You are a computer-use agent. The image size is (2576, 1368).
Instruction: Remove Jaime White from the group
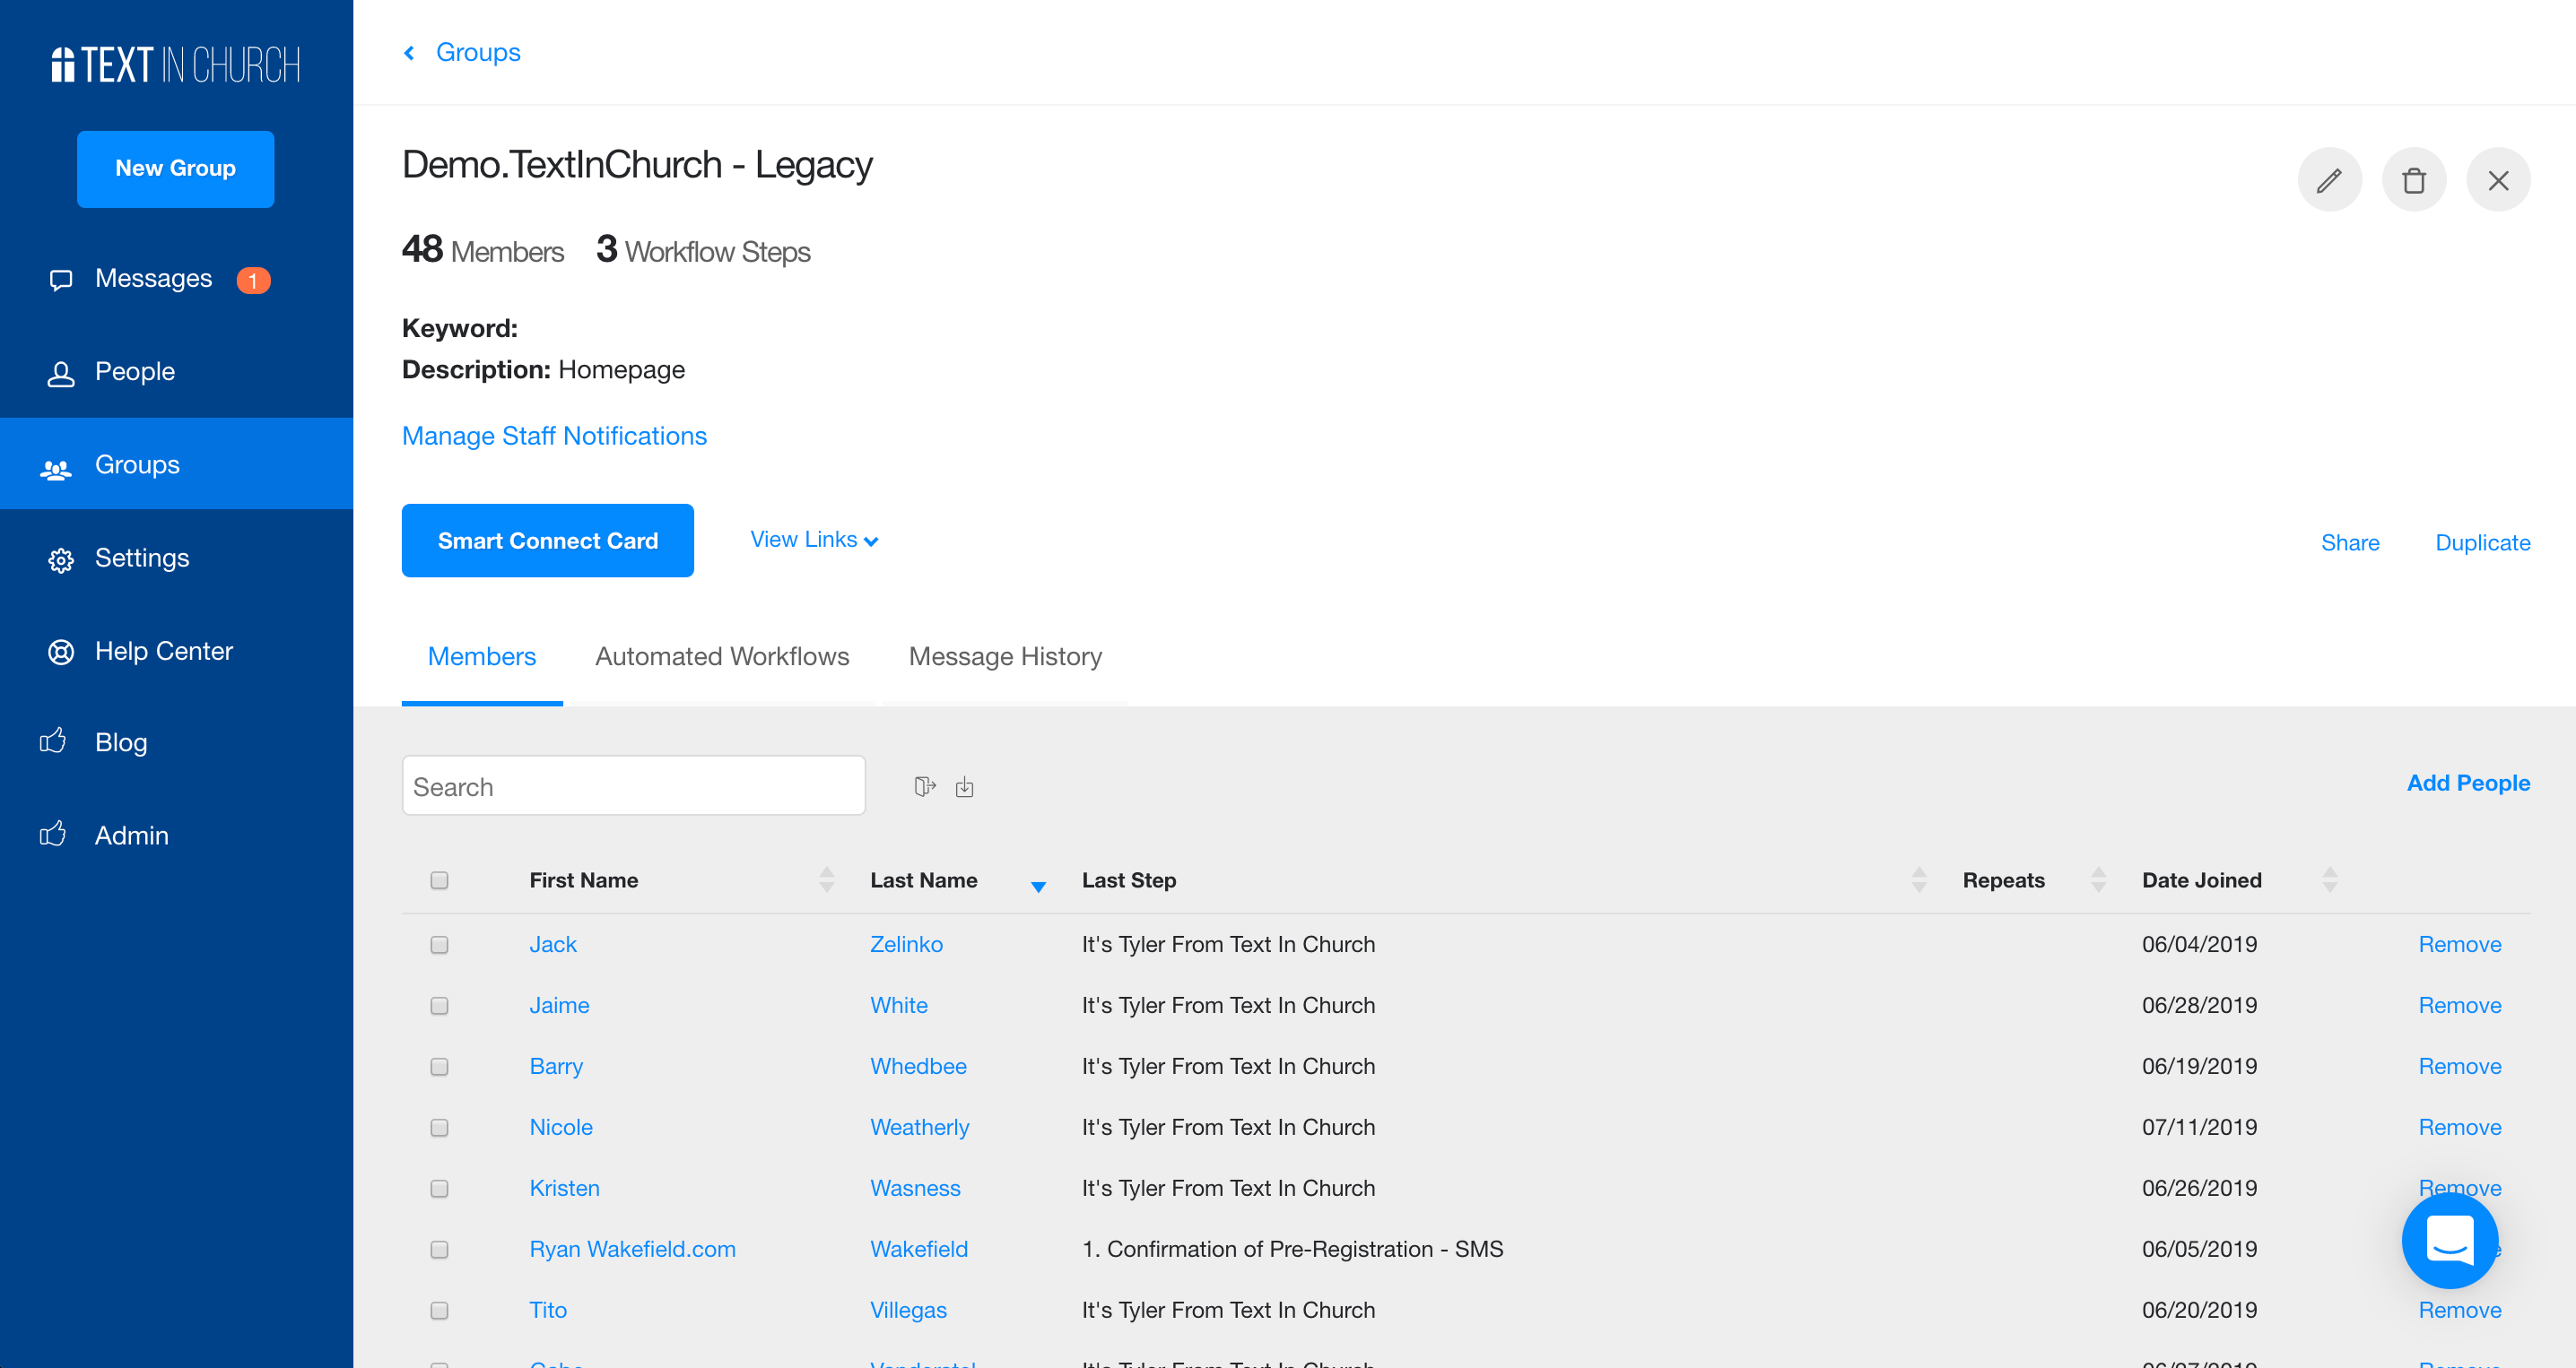(x=2459, y=1005)
